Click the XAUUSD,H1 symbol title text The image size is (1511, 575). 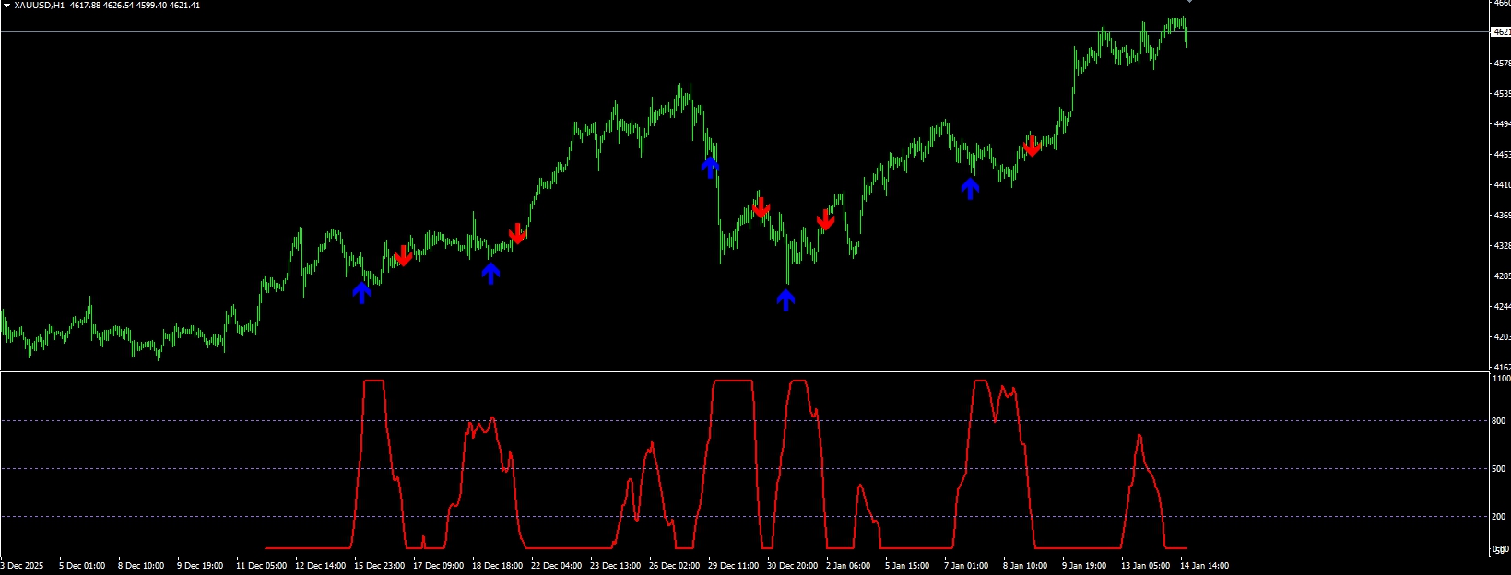click(40, 6)
